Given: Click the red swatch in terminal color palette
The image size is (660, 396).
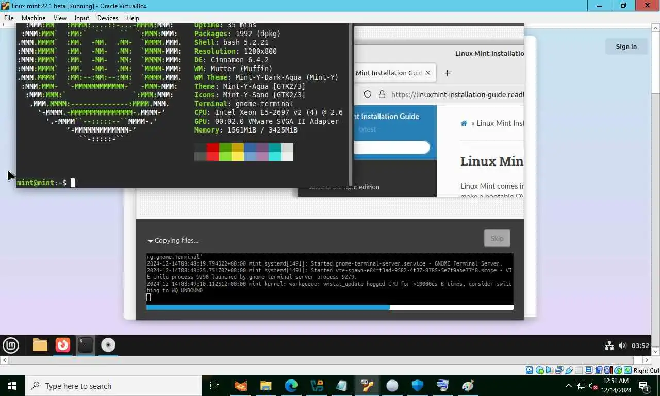Looking at the screenshot, I should pos(213,147).
